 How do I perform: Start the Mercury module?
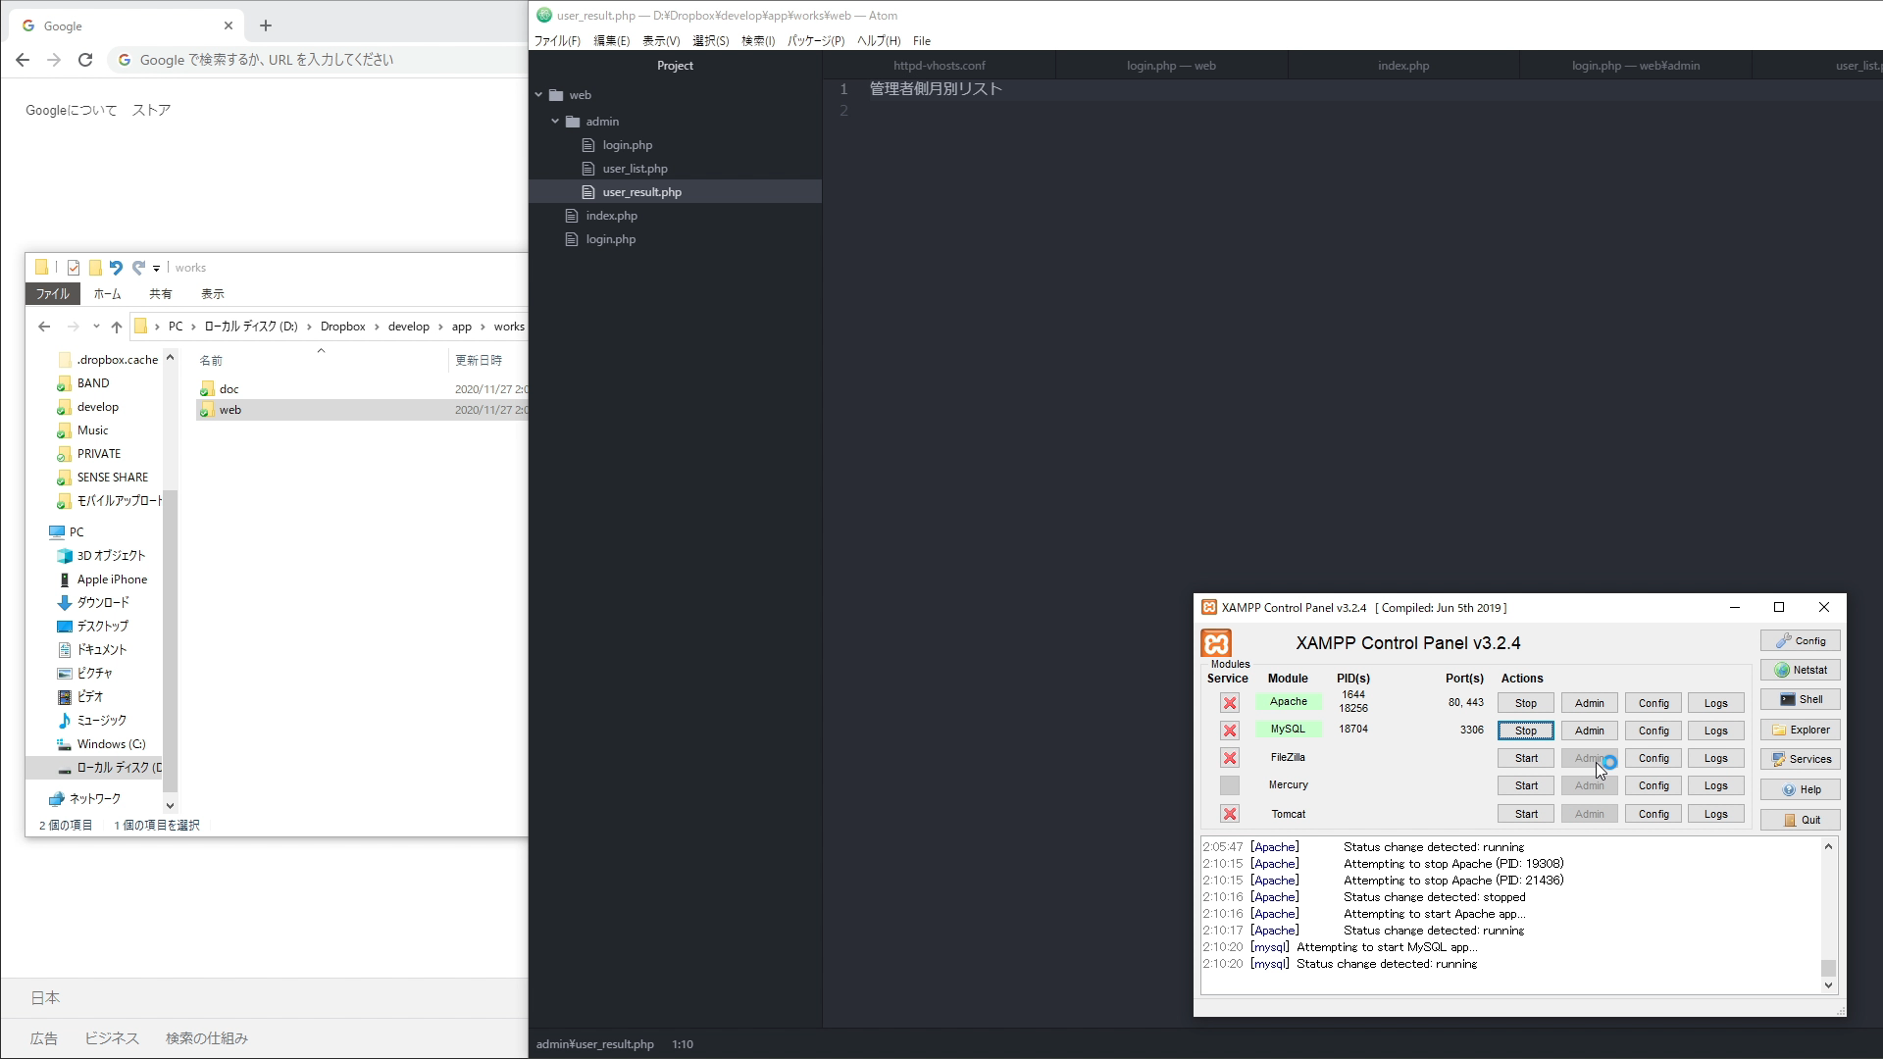point(1526,785)
